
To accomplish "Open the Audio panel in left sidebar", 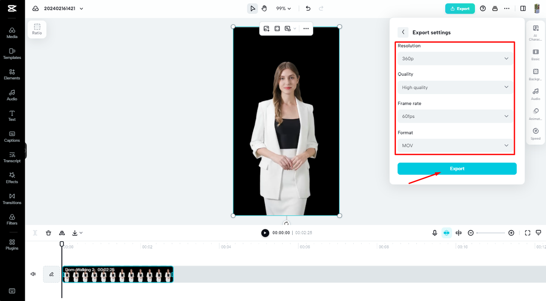I will coord(12,95).
